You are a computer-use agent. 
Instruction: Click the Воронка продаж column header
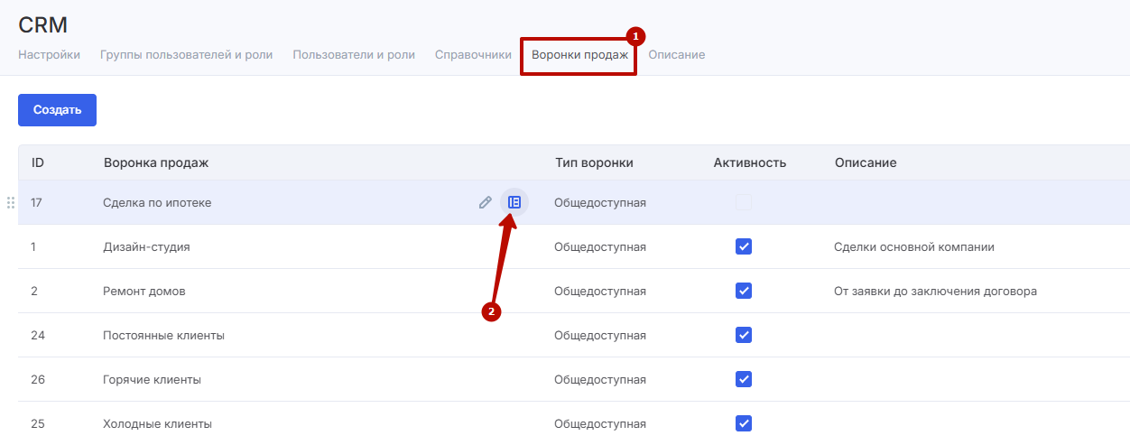156,163
